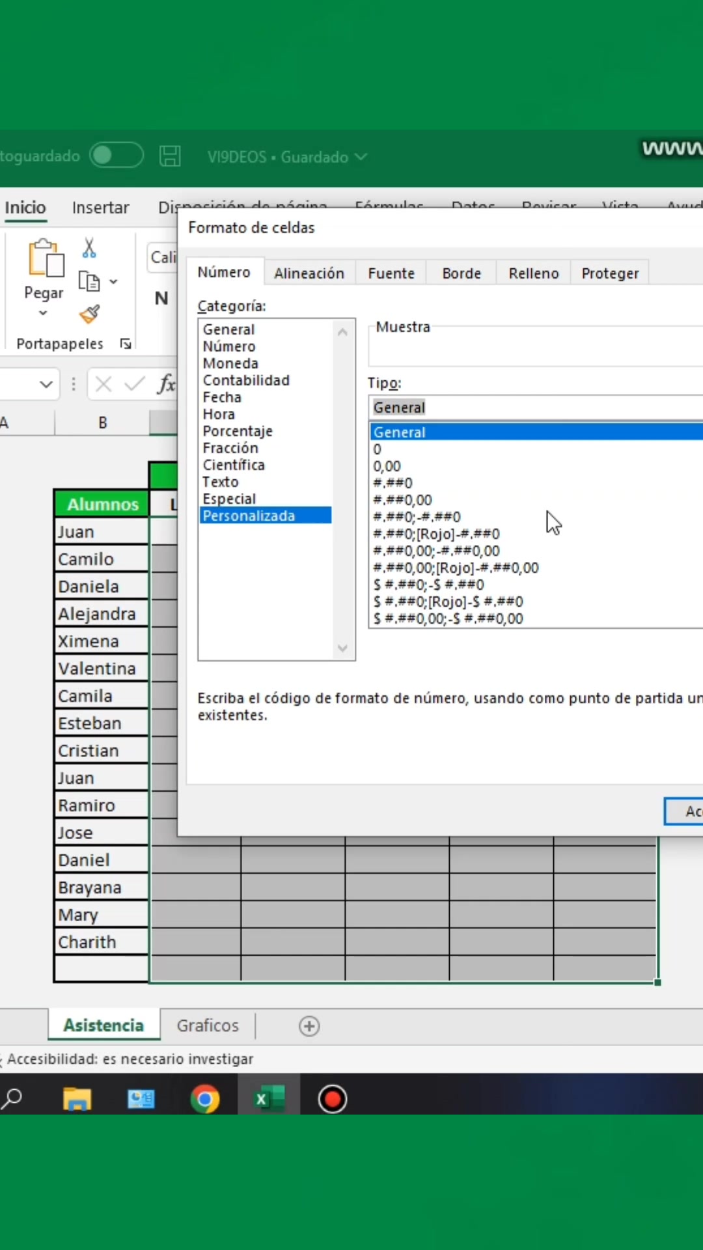
Task: Click the confirm checkmark in formula bar
Action: [134, 384]
